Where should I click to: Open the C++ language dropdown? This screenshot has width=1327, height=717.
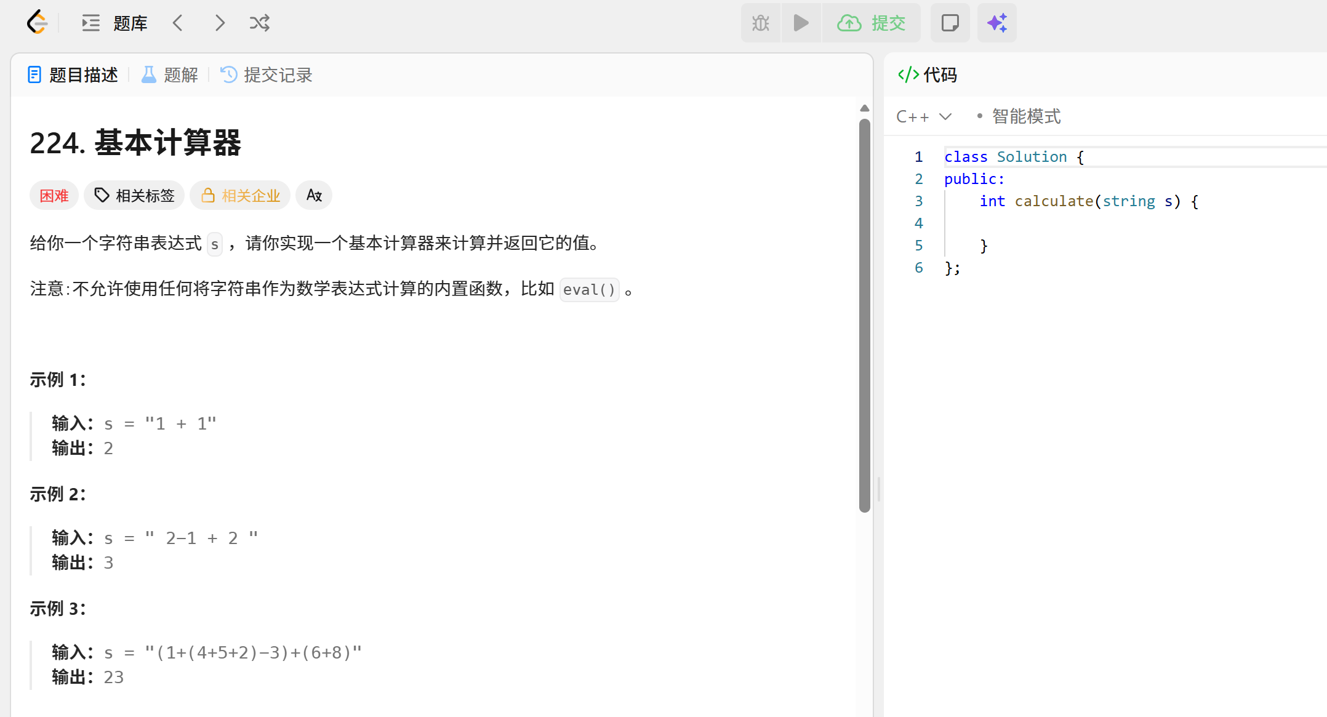(923, 116)
